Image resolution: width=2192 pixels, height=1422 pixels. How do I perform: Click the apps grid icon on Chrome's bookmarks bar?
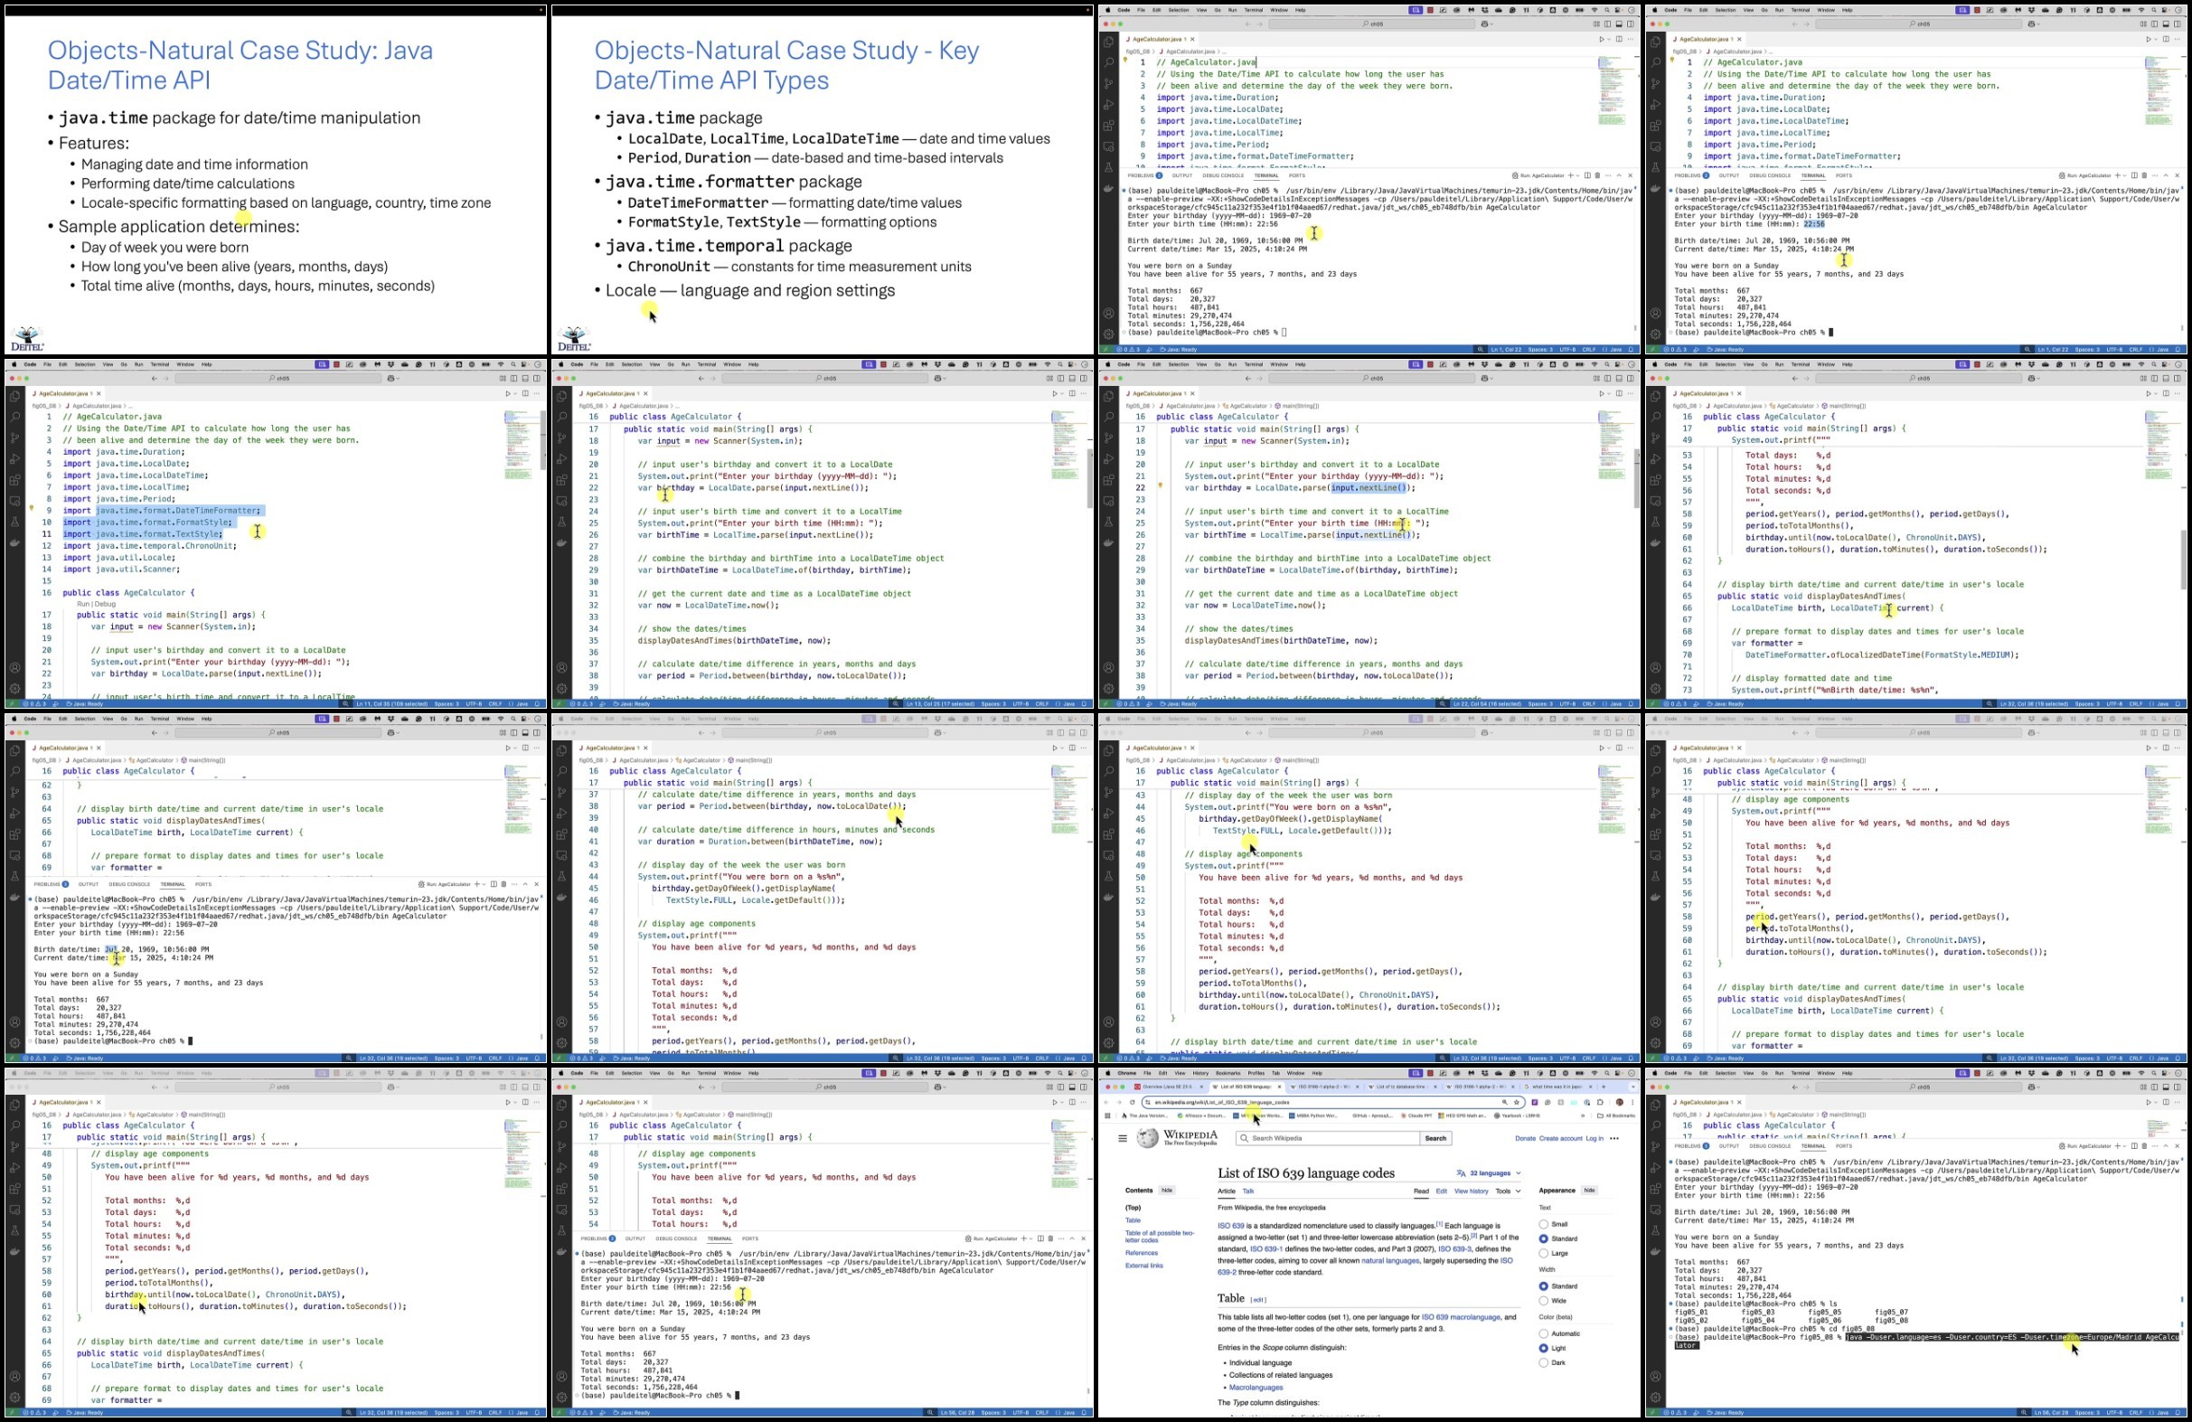(x=1108, y=1116)
